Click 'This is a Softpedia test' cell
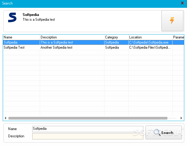The width and height of the screenshot is (187, 146). (x=72, y=42)
